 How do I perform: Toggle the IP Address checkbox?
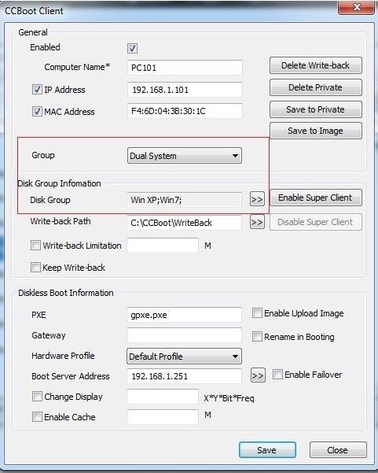(x=37, y=89)
